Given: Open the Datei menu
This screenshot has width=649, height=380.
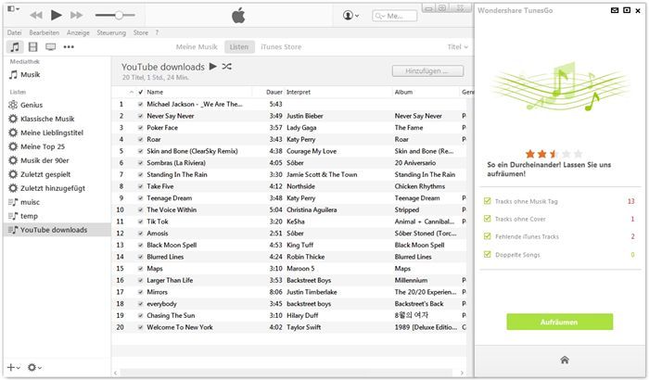Looking at the screenshot, I should click(14, 32).
